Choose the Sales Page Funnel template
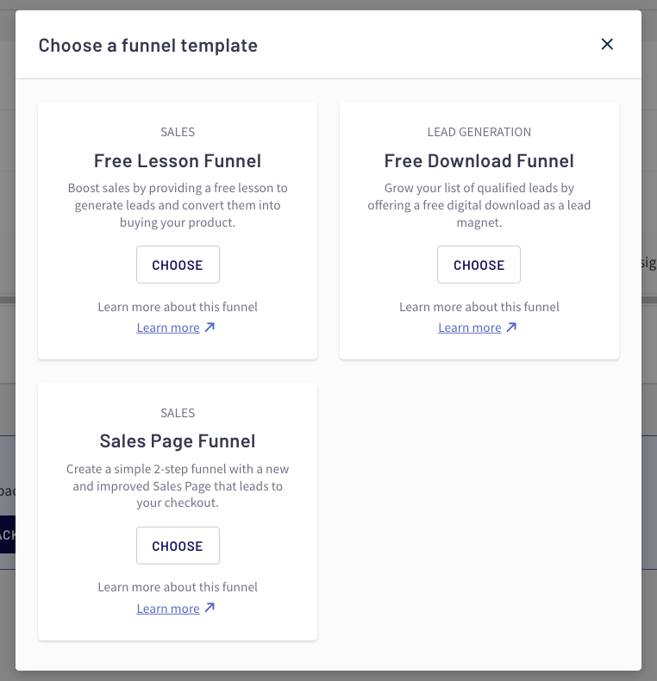 (x=178, y=546)
